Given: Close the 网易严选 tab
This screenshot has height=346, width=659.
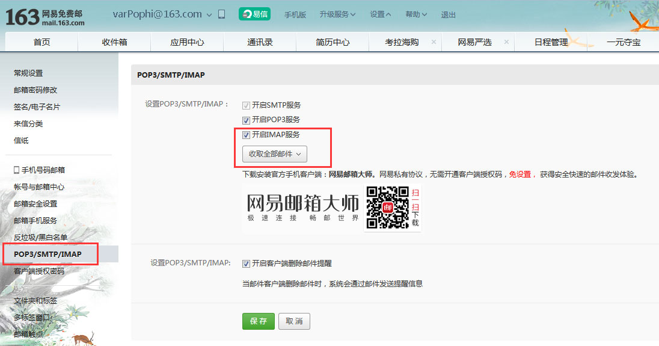Looking at the screenshot, I should click(506, 42).
